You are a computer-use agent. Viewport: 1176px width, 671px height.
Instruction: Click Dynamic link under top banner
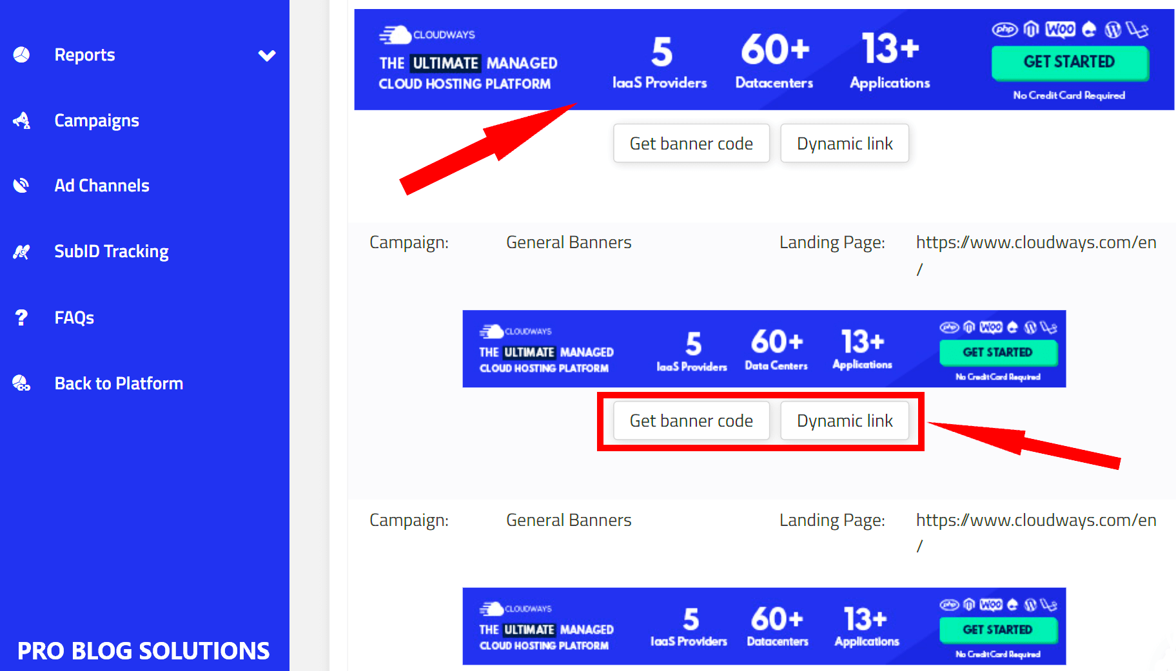(845, 143)
